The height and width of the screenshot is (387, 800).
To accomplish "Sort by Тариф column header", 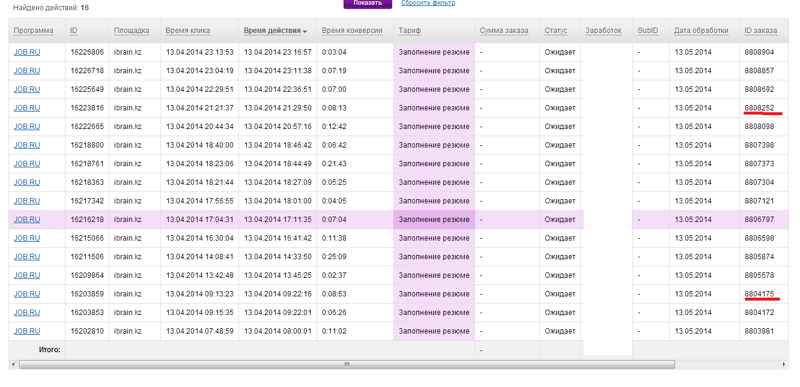I will point(410,31).
